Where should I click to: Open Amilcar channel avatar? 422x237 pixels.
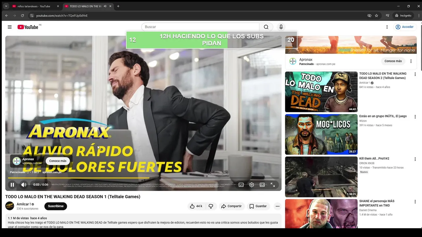tap(10, 206)
